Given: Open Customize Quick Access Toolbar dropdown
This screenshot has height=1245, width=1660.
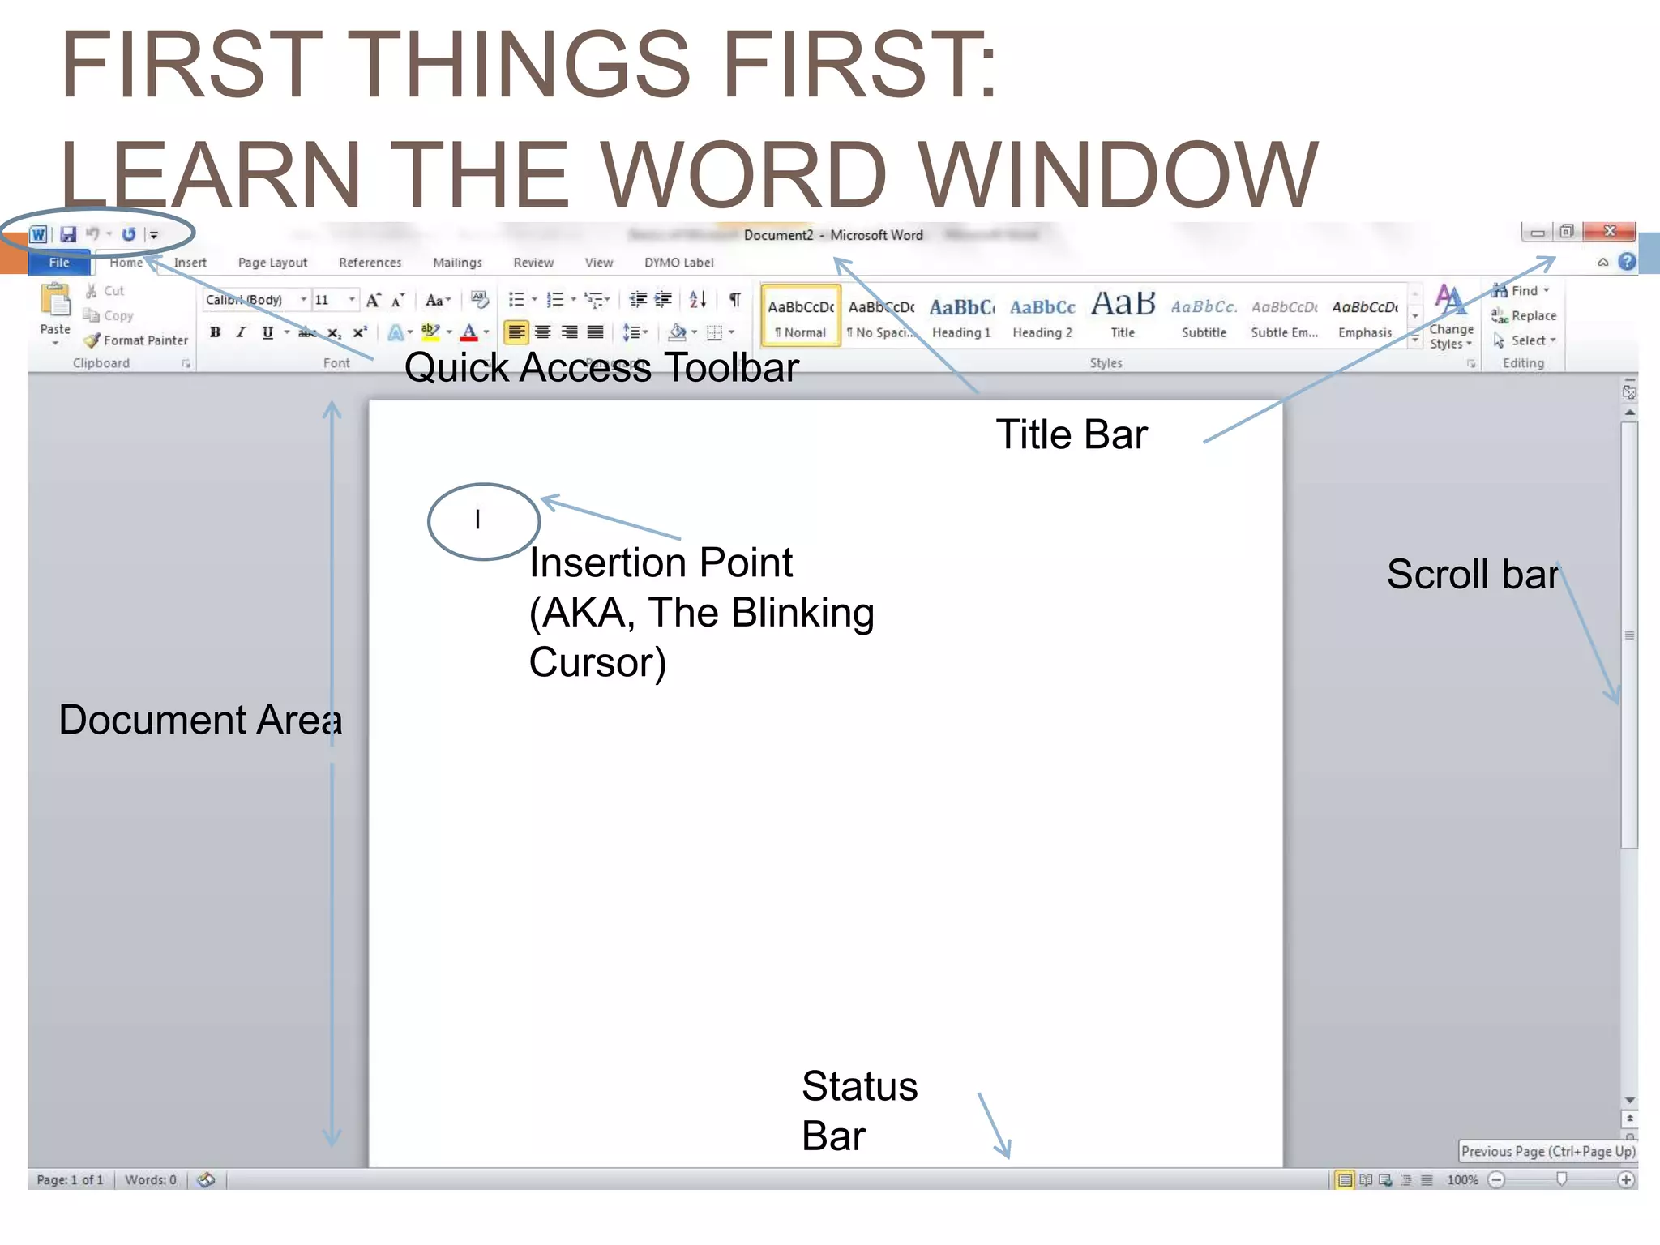Looking at the screenshot, I should (154, 235).
